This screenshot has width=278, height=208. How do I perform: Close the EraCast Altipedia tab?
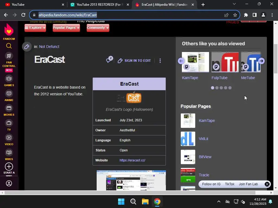pos(193,5)
